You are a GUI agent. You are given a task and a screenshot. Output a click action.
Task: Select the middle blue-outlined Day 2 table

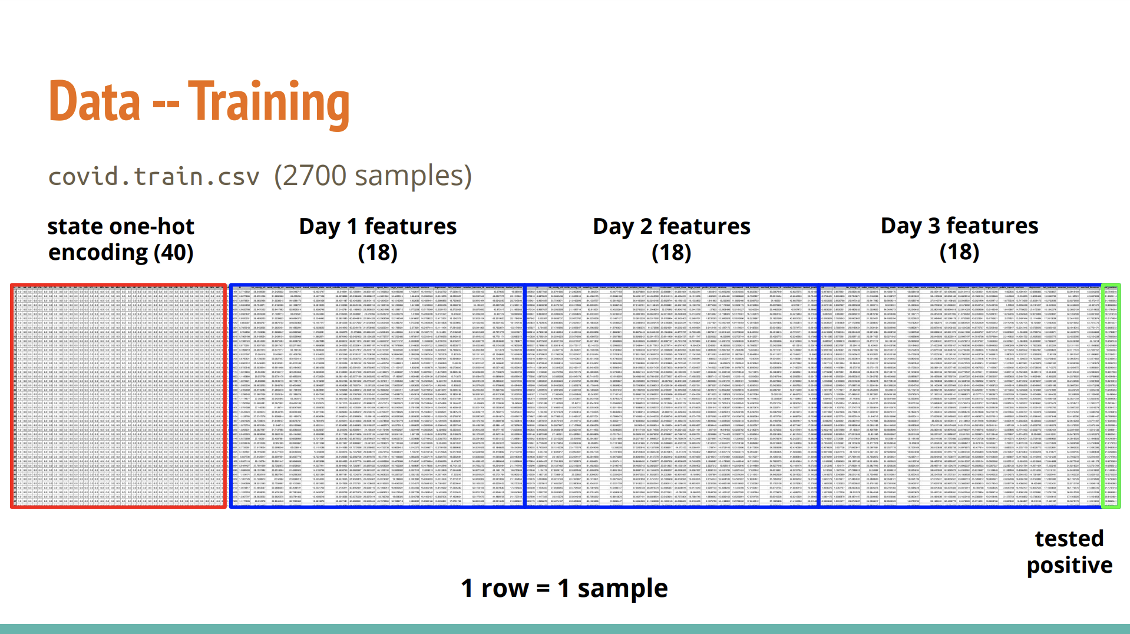[x=672, y=396]
